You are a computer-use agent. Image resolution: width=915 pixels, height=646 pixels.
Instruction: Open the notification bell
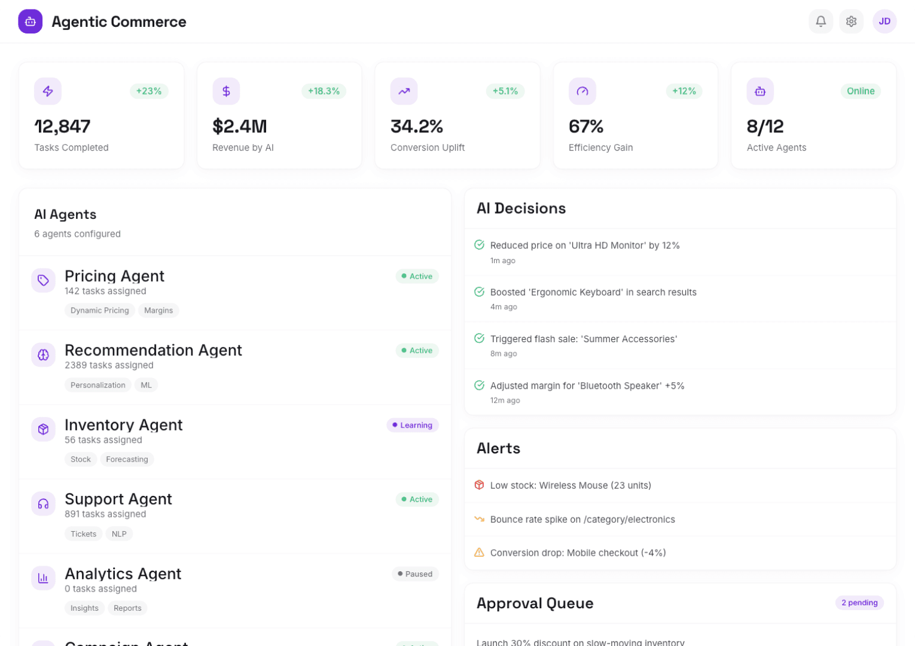click(x=821, y=21)
